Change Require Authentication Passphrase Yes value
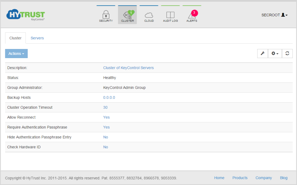 (x=106, y=127)
